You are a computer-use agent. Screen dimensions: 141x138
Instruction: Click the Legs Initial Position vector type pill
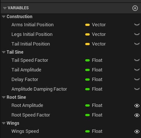pos(87,34)
